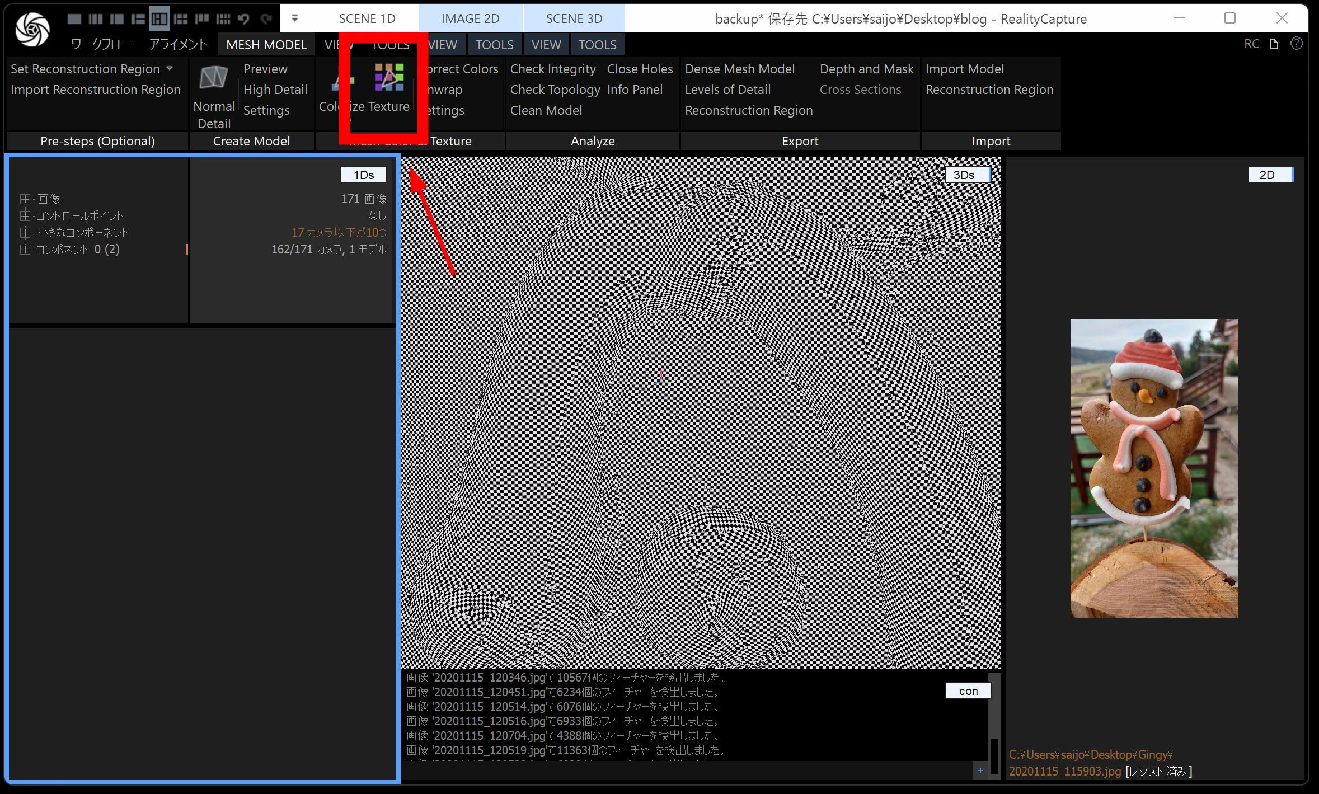Click the undo arrow icon
1319x794 pixels.
click(x=243, y=19)
